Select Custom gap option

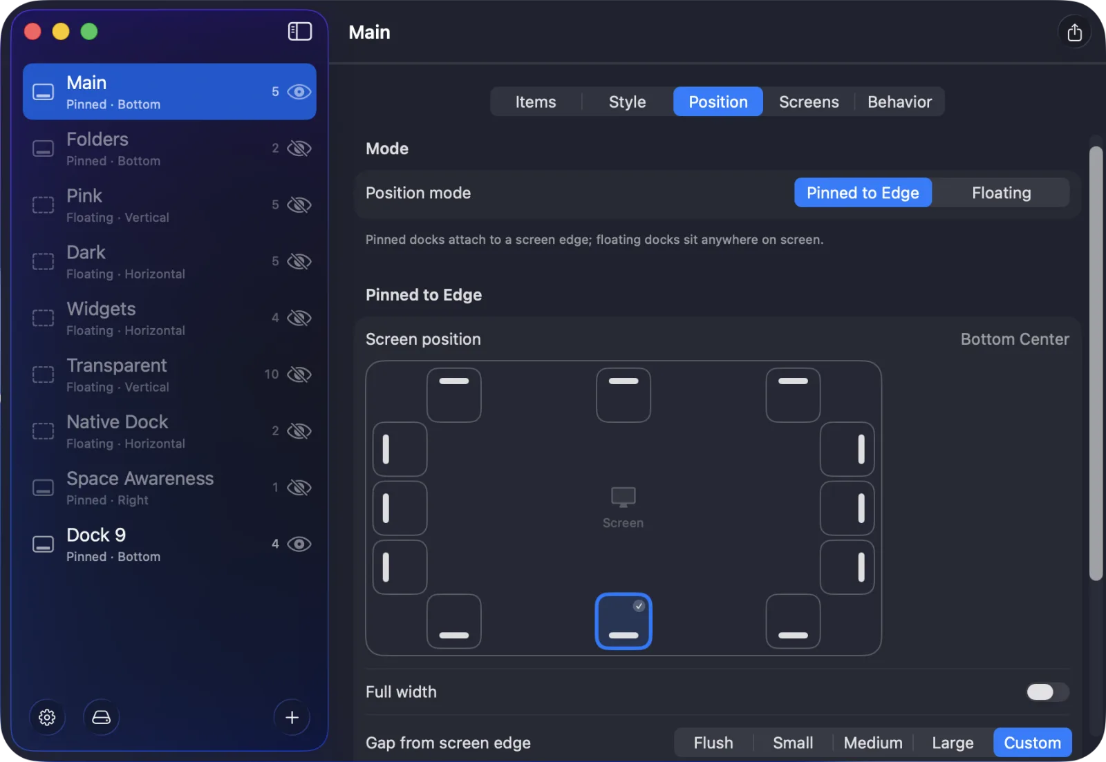[x=1032, y=743]
